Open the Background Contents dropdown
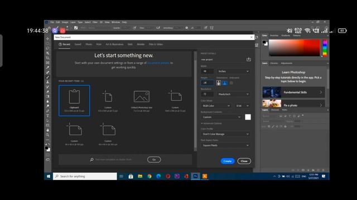 click(x=221, y=117)
